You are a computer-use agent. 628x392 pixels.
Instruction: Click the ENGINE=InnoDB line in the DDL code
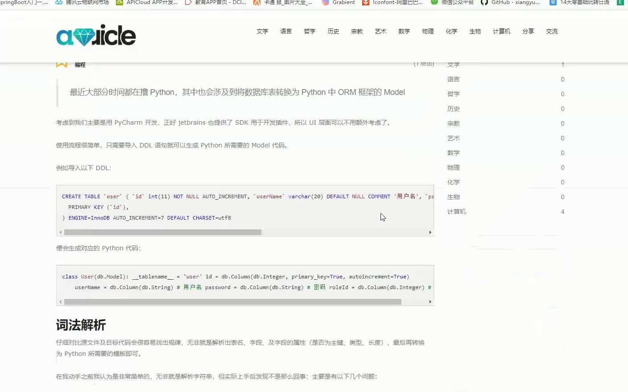pyautogui.click(x=146, y=218)
